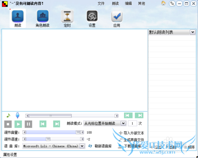The image size is (198, 158).
Task: Click volume value 100
Action: tap(89, 132)
